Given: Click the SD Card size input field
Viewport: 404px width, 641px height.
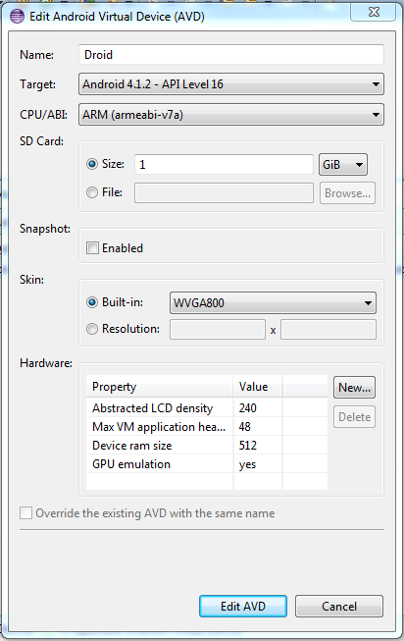Looking at the screenshot, I should 224,164.
